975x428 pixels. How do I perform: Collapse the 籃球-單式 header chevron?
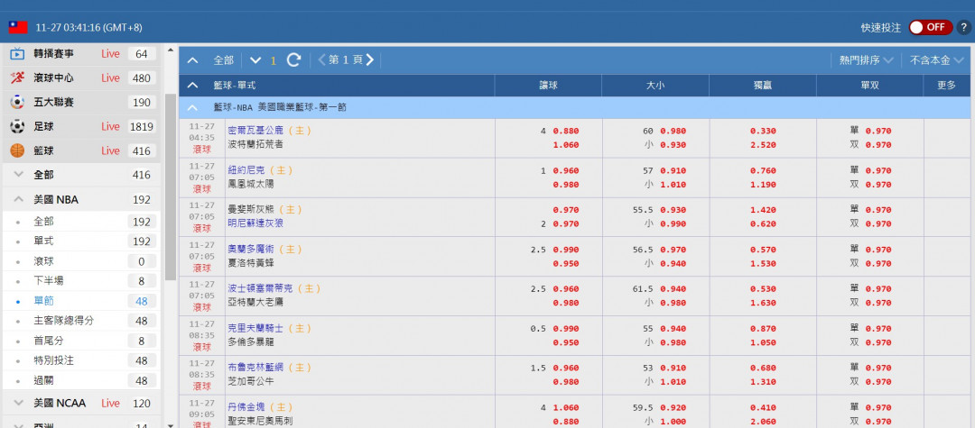(193, 85)
